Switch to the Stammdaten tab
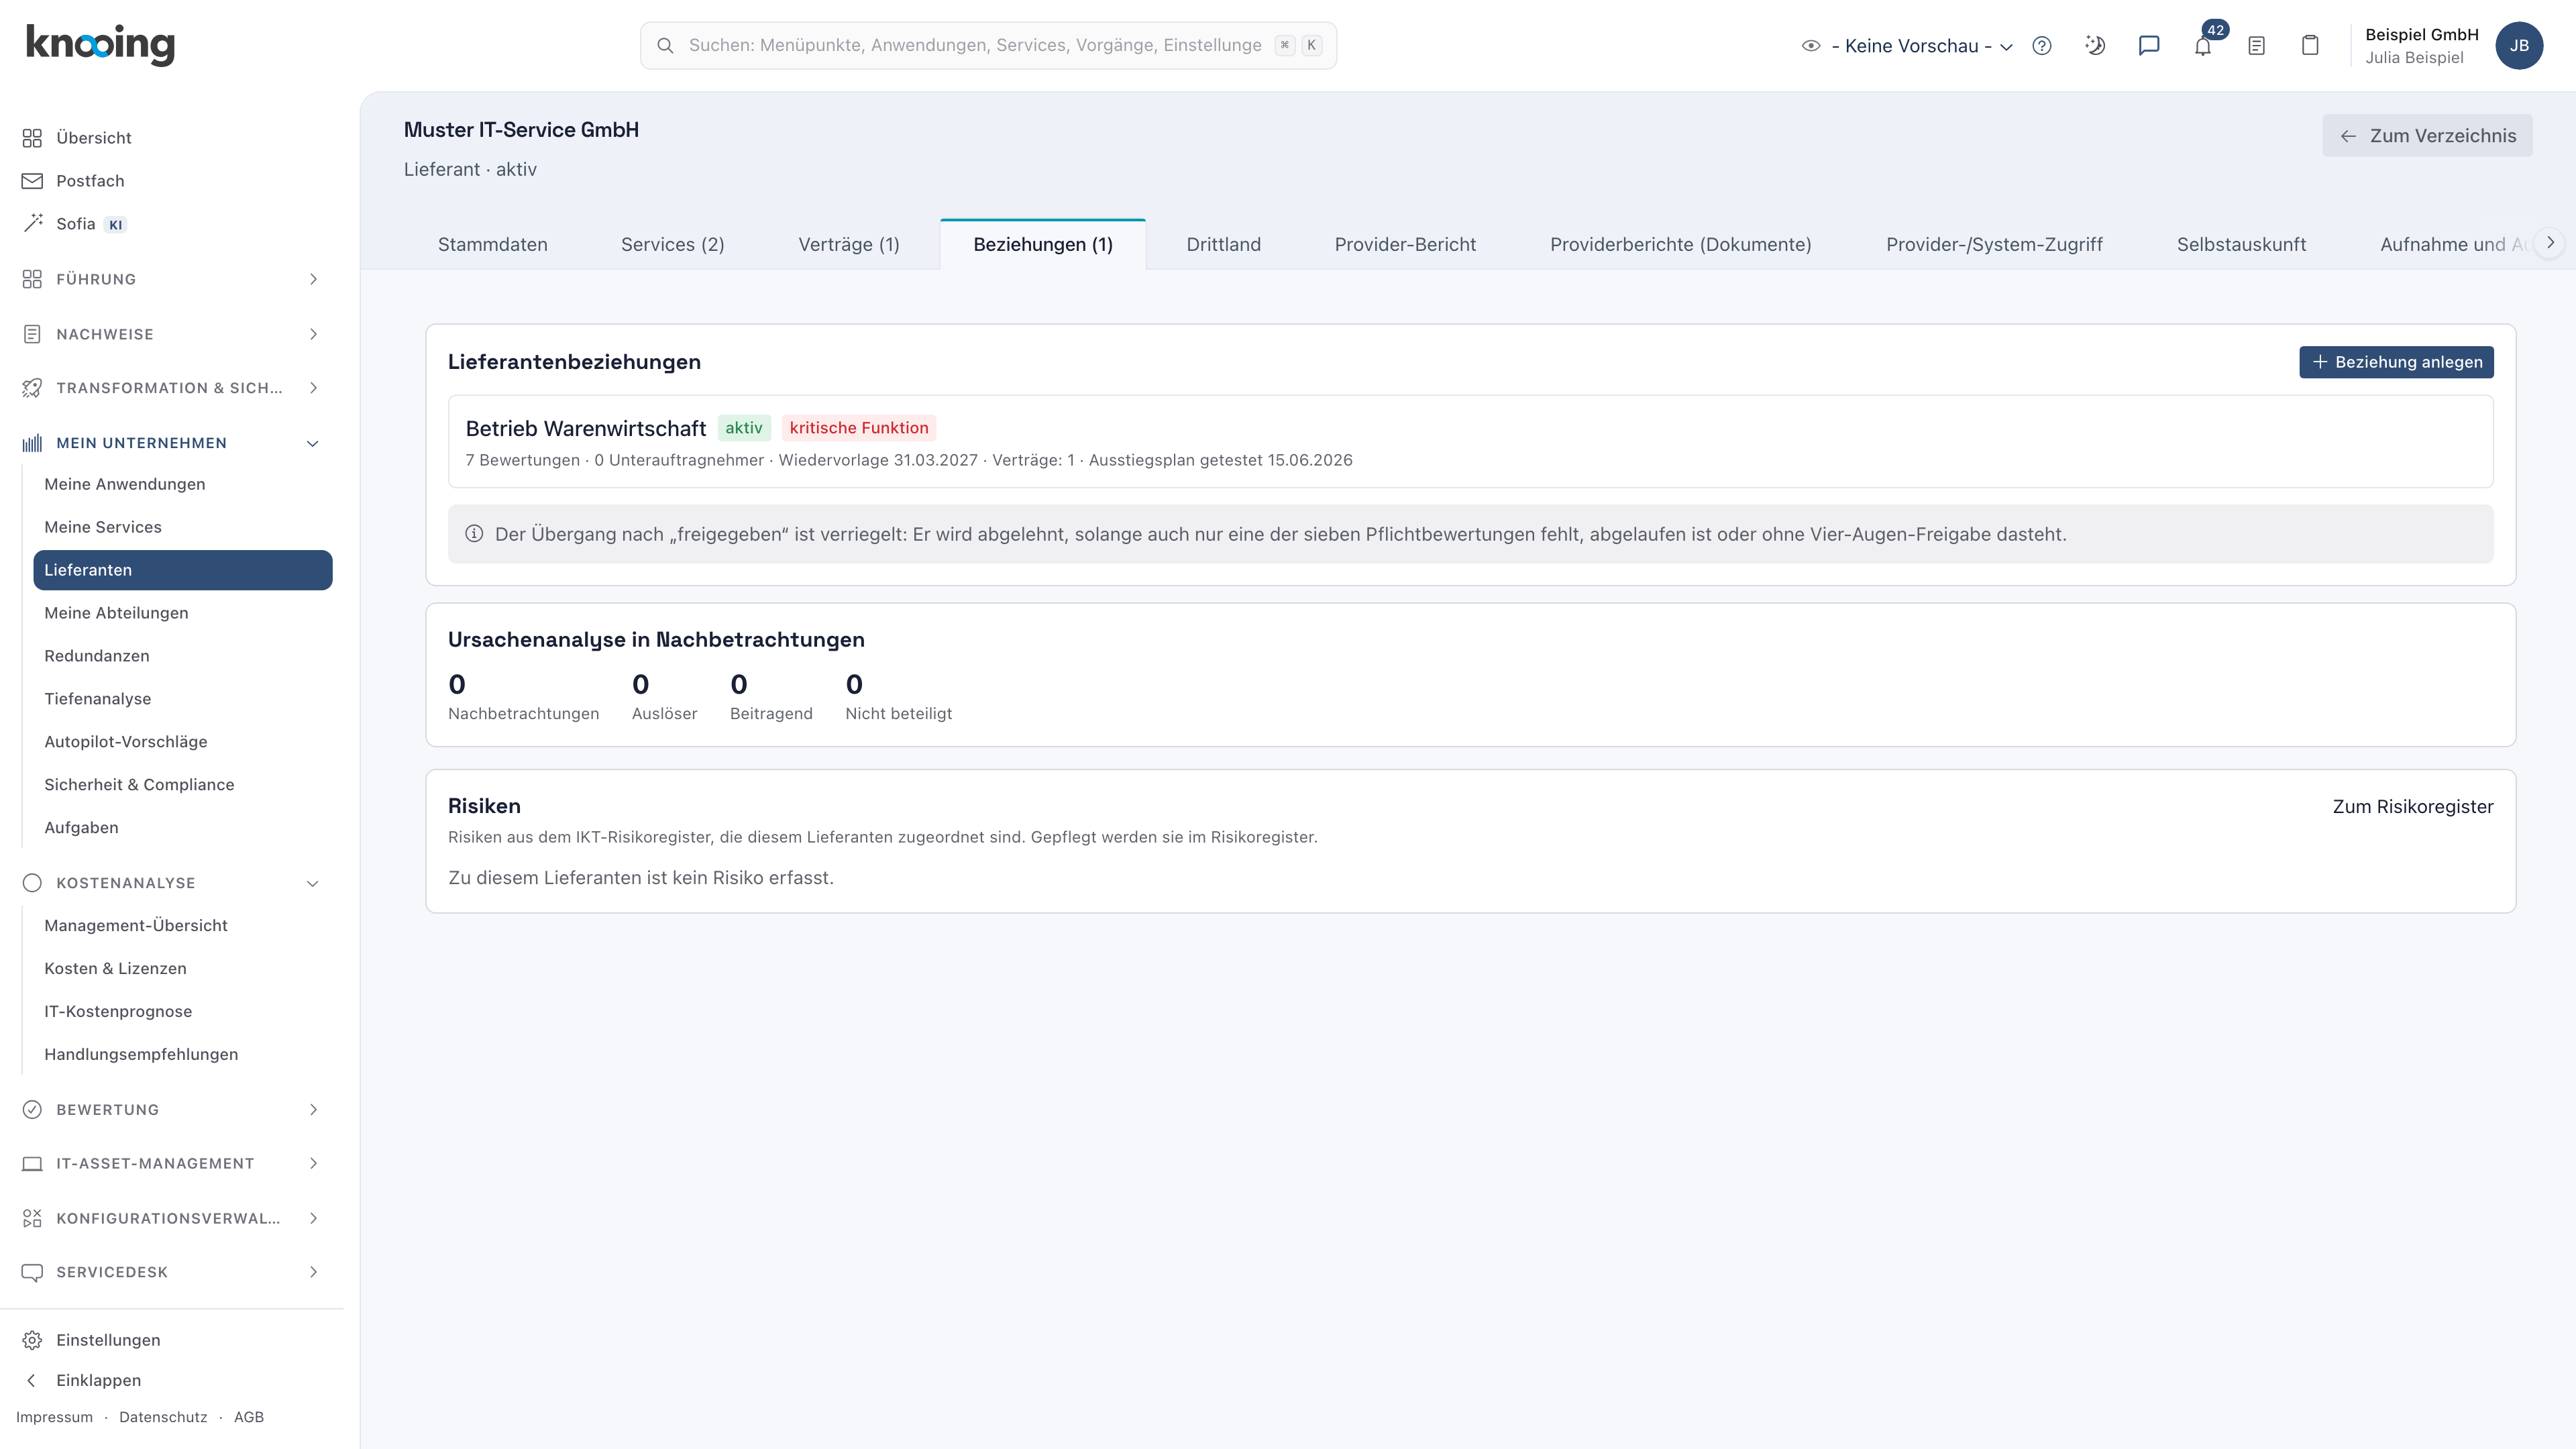The height and width of the screenshot is (1449, 2576). coord(492,245)
